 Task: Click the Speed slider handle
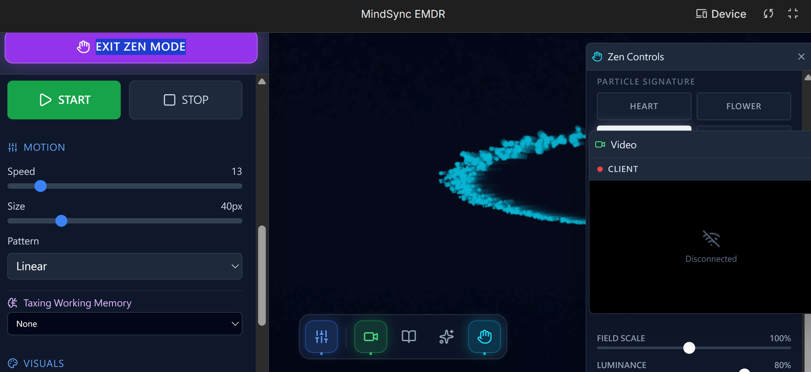(x=41, y=186)
